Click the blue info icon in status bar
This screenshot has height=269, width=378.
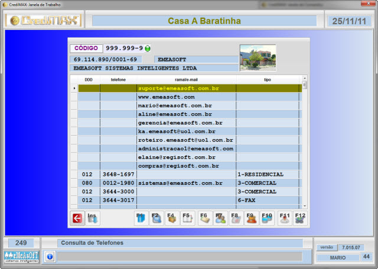click(x=50, y=257)
